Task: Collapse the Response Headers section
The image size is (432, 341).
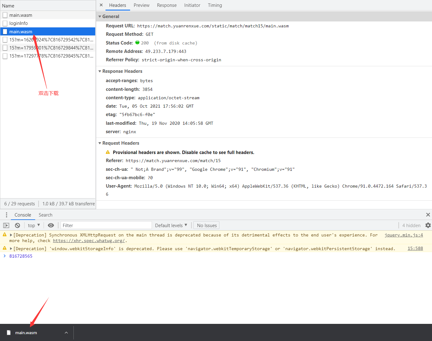Action: click(x=100, y=71)
